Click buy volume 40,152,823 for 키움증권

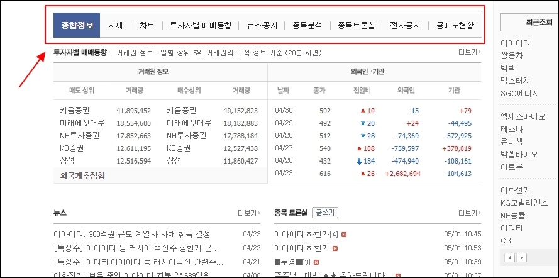[x=240, y=111]
